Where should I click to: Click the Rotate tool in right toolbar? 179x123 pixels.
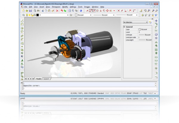[156, 35]
